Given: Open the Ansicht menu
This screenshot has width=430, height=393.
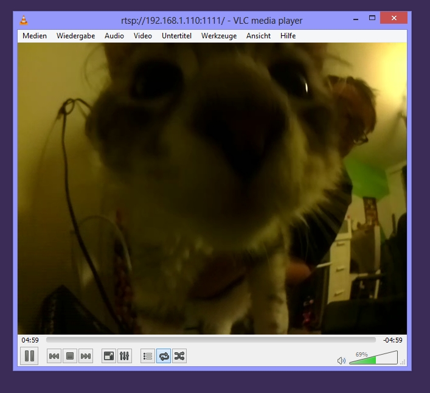Looking at the screenshot, I should [258, 36].
